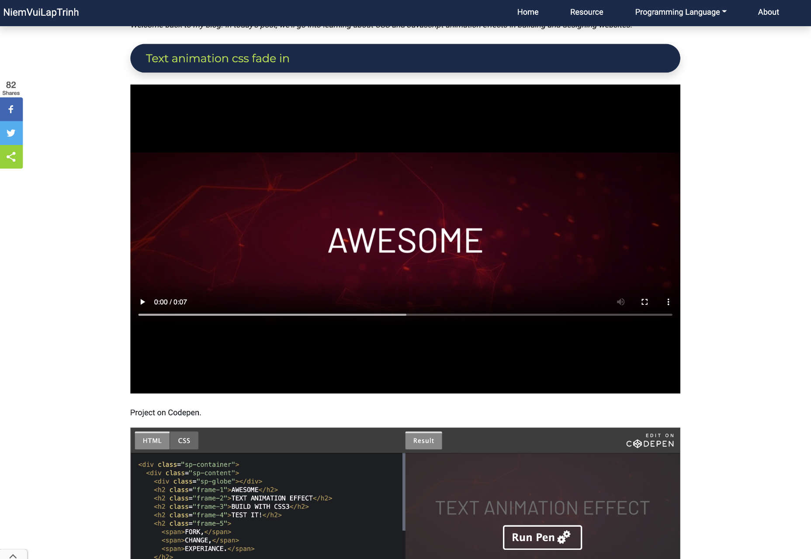The image size is (811, 559).
Task: Share the post on Twitter
Action: 11,133
